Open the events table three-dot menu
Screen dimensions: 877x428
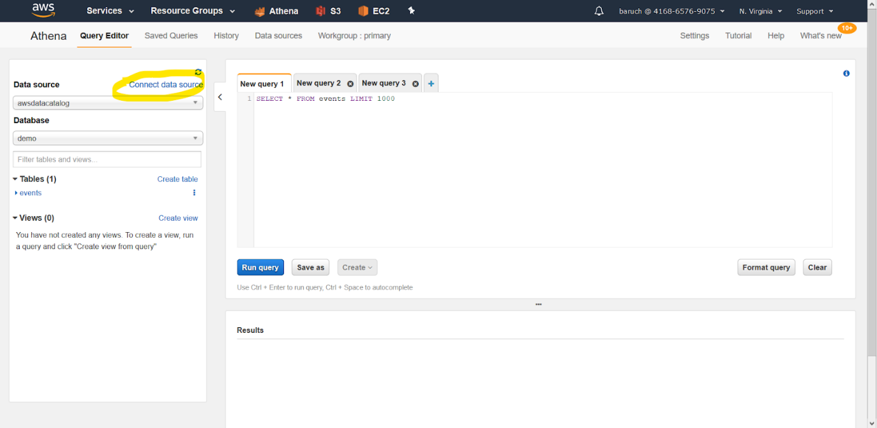pyautogui.click(x=194, y=193)
